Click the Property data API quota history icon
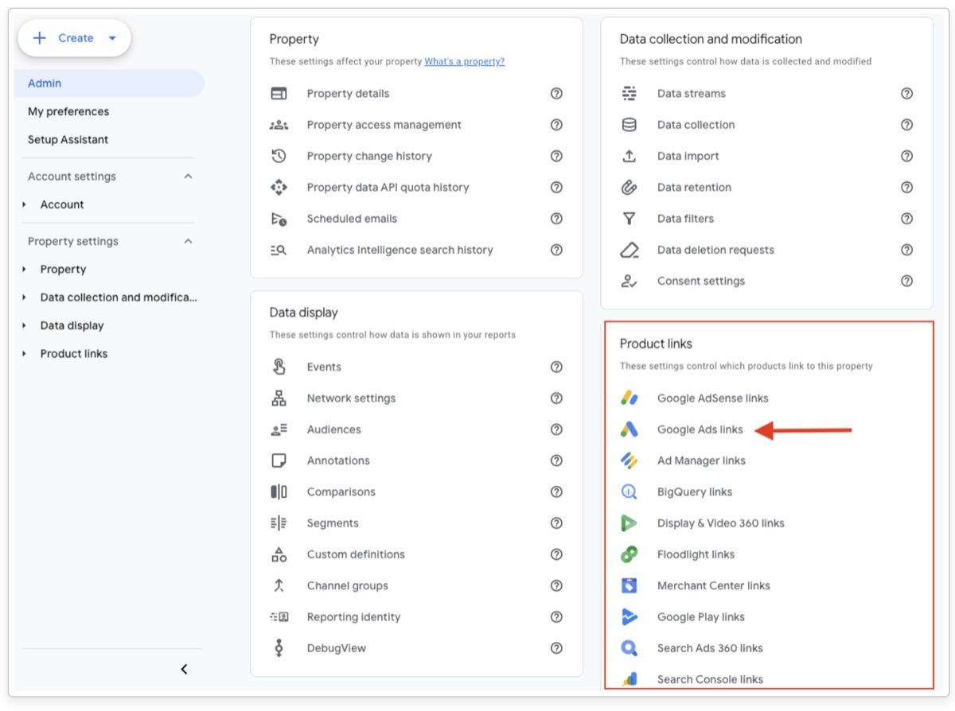 279,188
